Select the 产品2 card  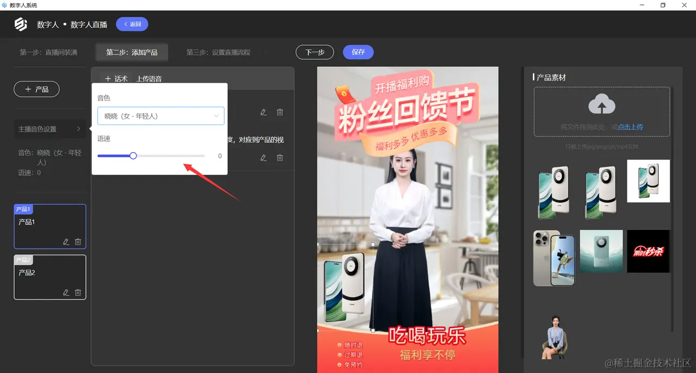pos(50,277)
